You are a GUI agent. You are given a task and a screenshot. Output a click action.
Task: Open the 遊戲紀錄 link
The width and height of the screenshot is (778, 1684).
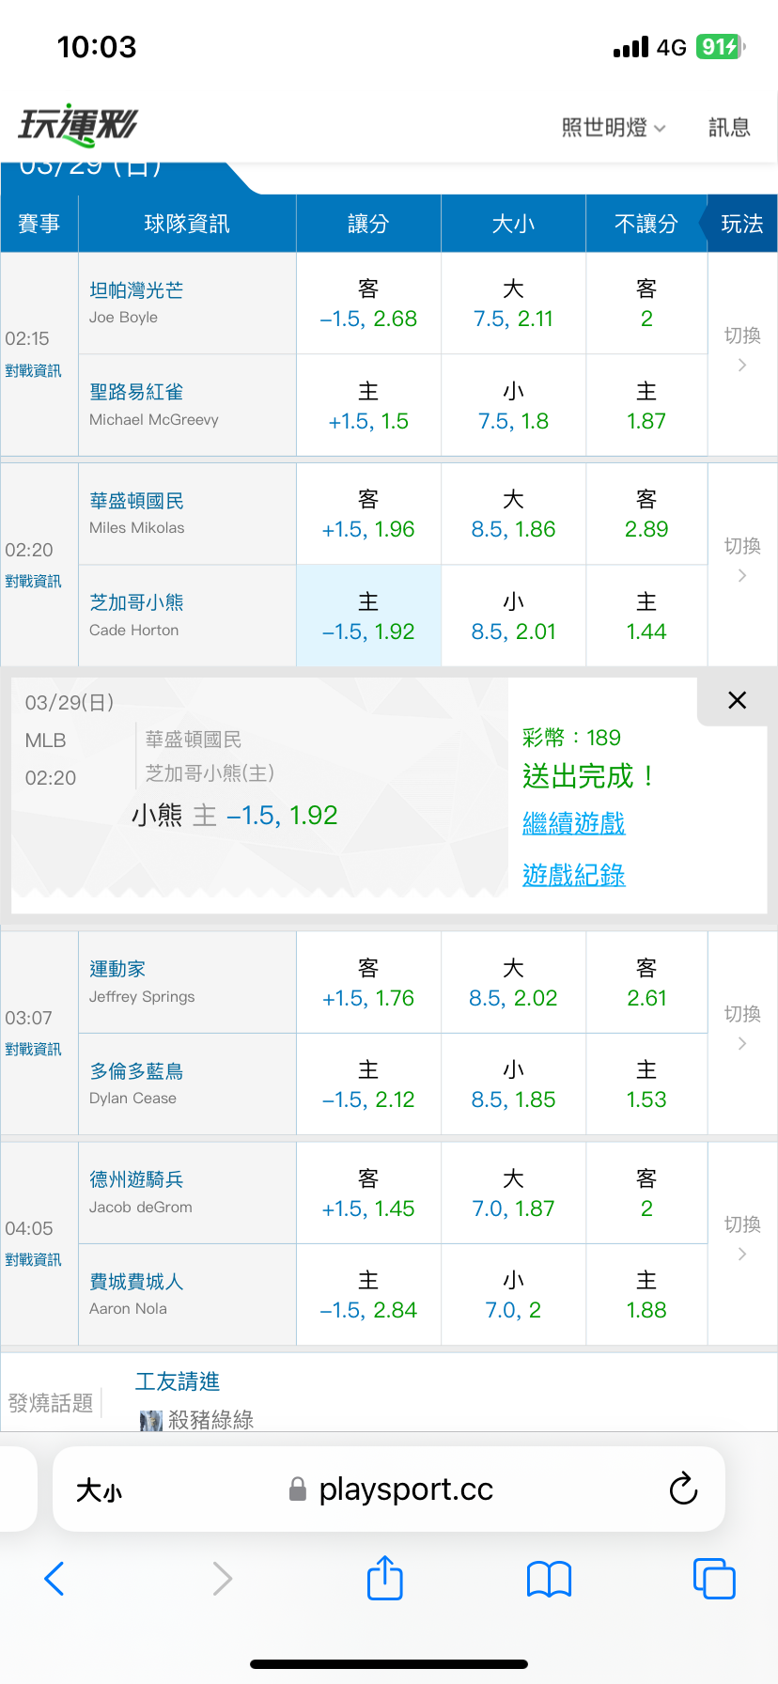tap(573, 875)
